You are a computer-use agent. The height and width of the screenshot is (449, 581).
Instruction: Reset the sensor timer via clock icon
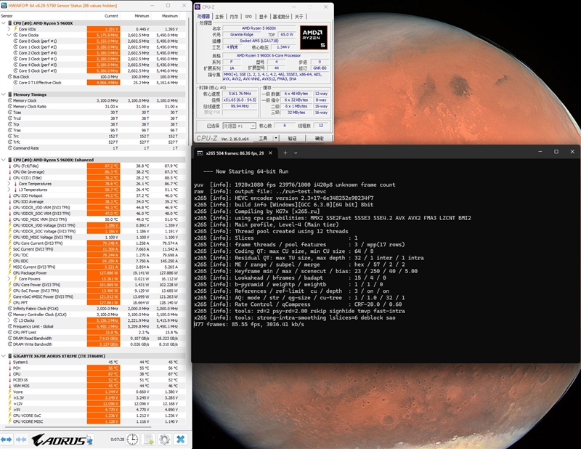point(133,440)
